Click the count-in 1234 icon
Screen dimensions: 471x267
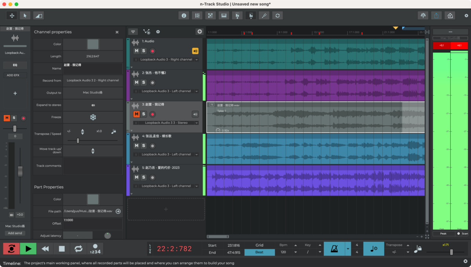[95, 249]
